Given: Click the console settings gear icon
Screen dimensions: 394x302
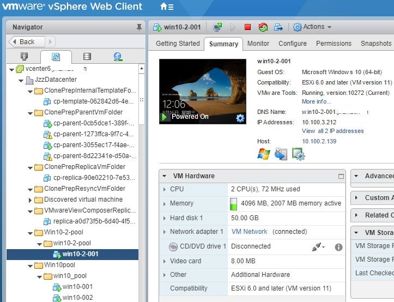Looking at the screenshot, I should (240, 118).
